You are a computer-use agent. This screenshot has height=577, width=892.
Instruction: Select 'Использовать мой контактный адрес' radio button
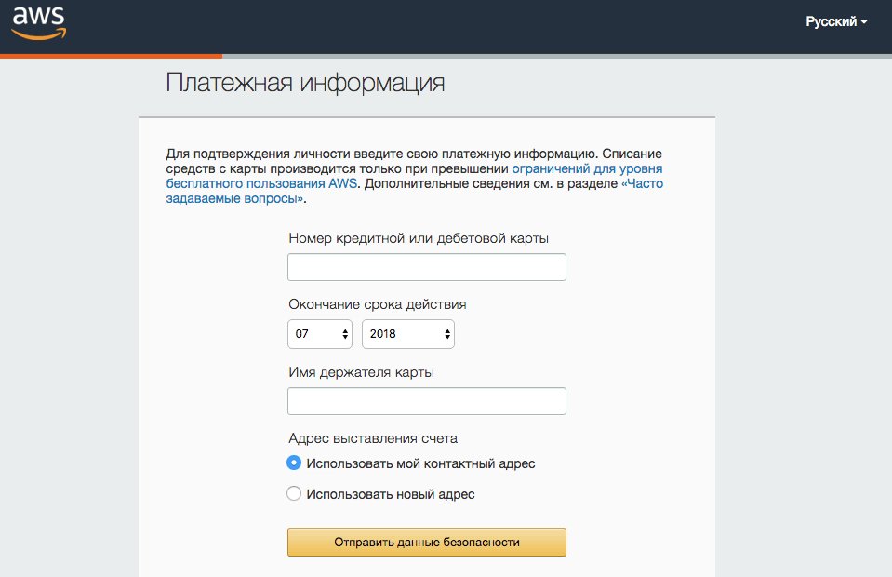[294, 463]
